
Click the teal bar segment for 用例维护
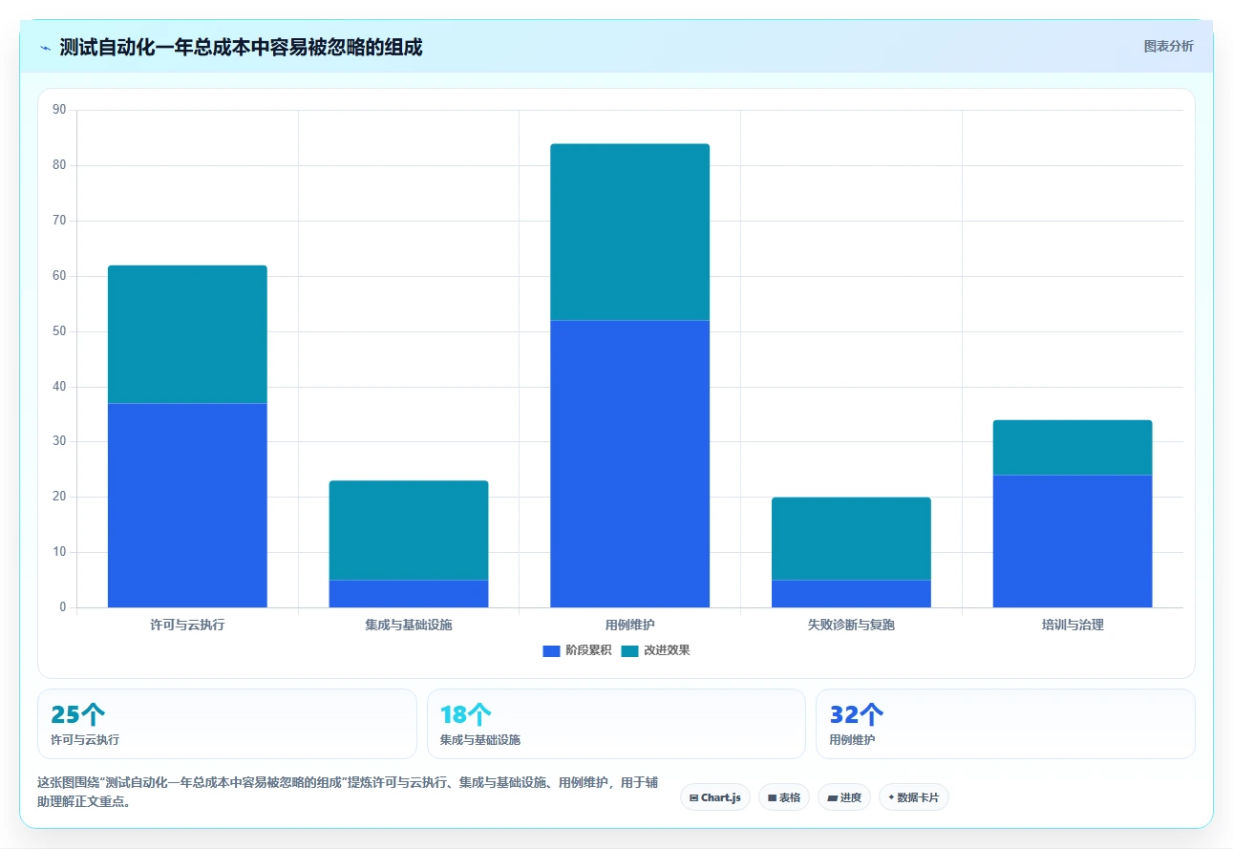pyautogui.click(x=630, y=232)
